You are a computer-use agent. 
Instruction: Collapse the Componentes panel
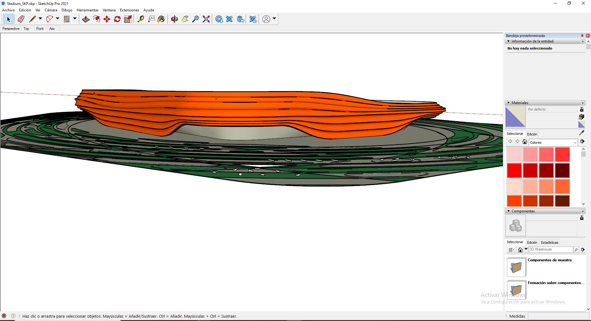click(x=509, y=211)
